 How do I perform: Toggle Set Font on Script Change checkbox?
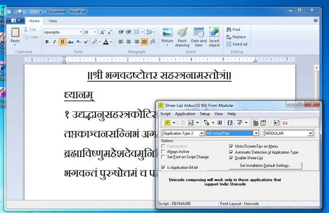tap(163, 157)
